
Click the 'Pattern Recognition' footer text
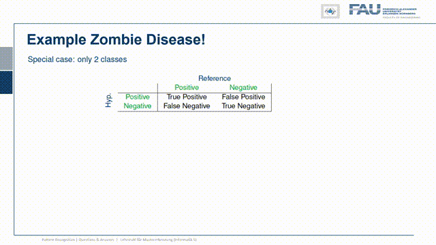click(59, 240)
